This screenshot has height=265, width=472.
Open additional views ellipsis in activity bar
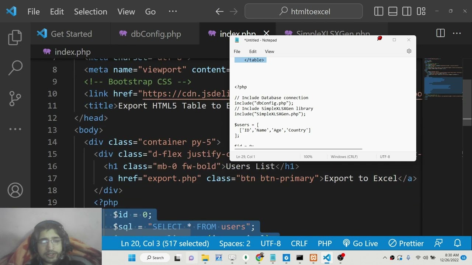pyautogui.click(x=15, y=129)
